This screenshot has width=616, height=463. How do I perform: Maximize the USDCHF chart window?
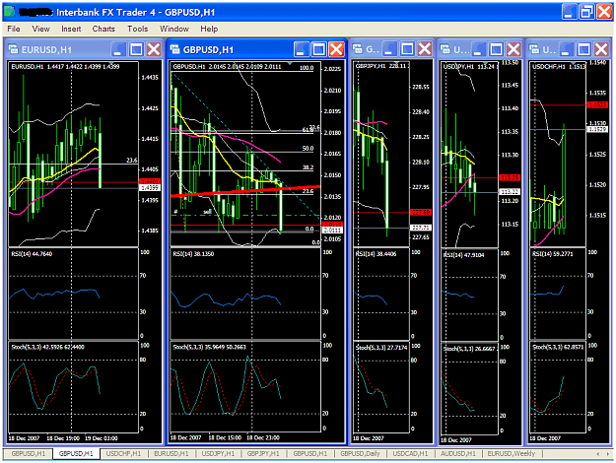(584, 49)
